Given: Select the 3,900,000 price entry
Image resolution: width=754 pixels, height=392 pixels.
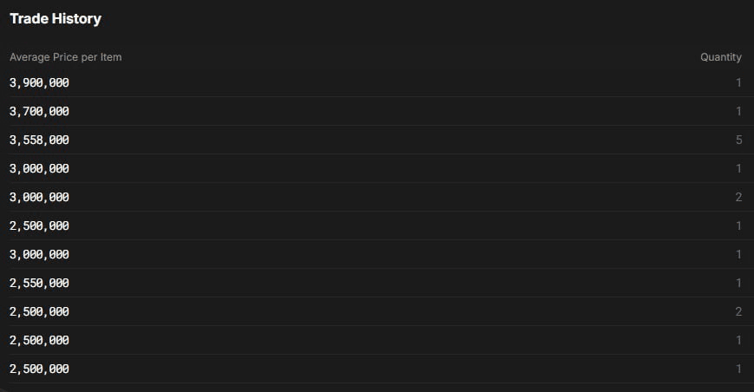Looking at the screenshot, I should [39, 82].
